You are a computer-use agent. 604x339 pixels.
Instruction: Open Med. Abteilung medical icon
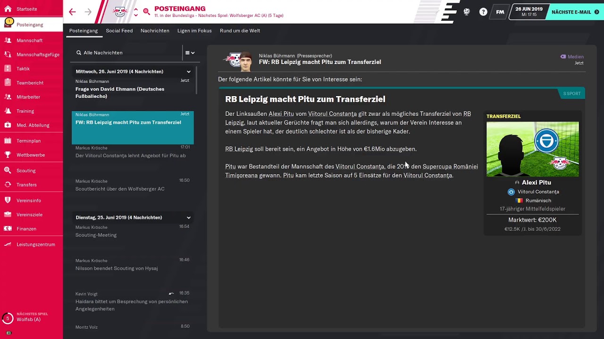pos(8,125)
